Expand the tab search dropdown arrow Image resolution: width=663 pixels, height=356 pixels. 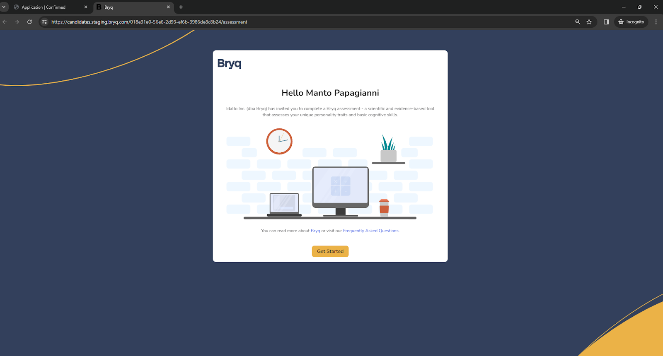coord(4,7)
